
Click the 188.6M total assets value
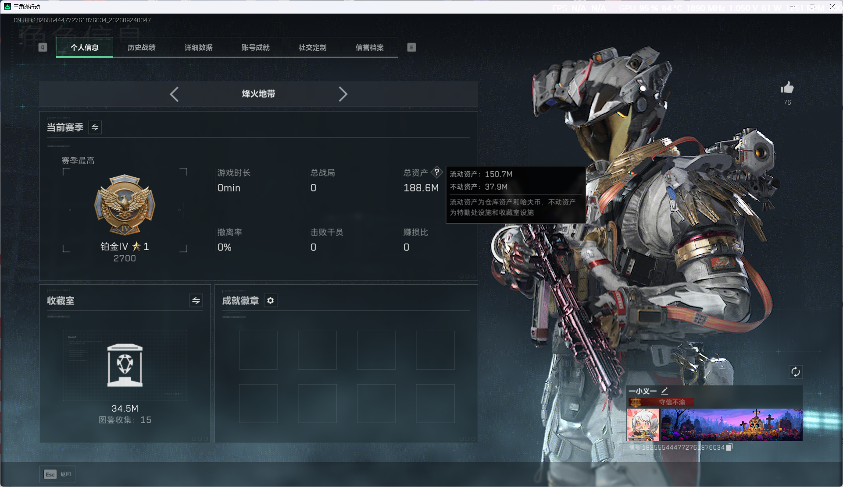[x=421, y=188]
